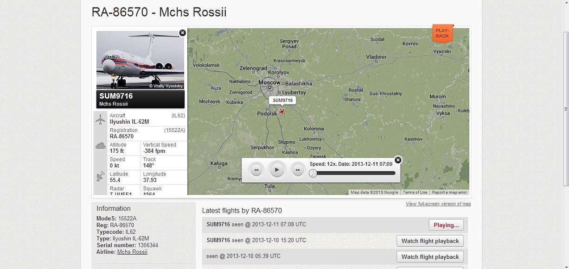
Task: Select the airplane icon in info sidebar
Action: click(x=101, y=119)
